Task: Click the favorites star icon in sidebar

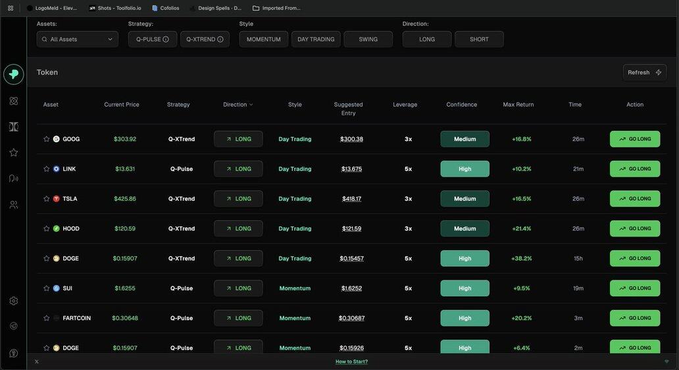Action: [x=13, y=152]
